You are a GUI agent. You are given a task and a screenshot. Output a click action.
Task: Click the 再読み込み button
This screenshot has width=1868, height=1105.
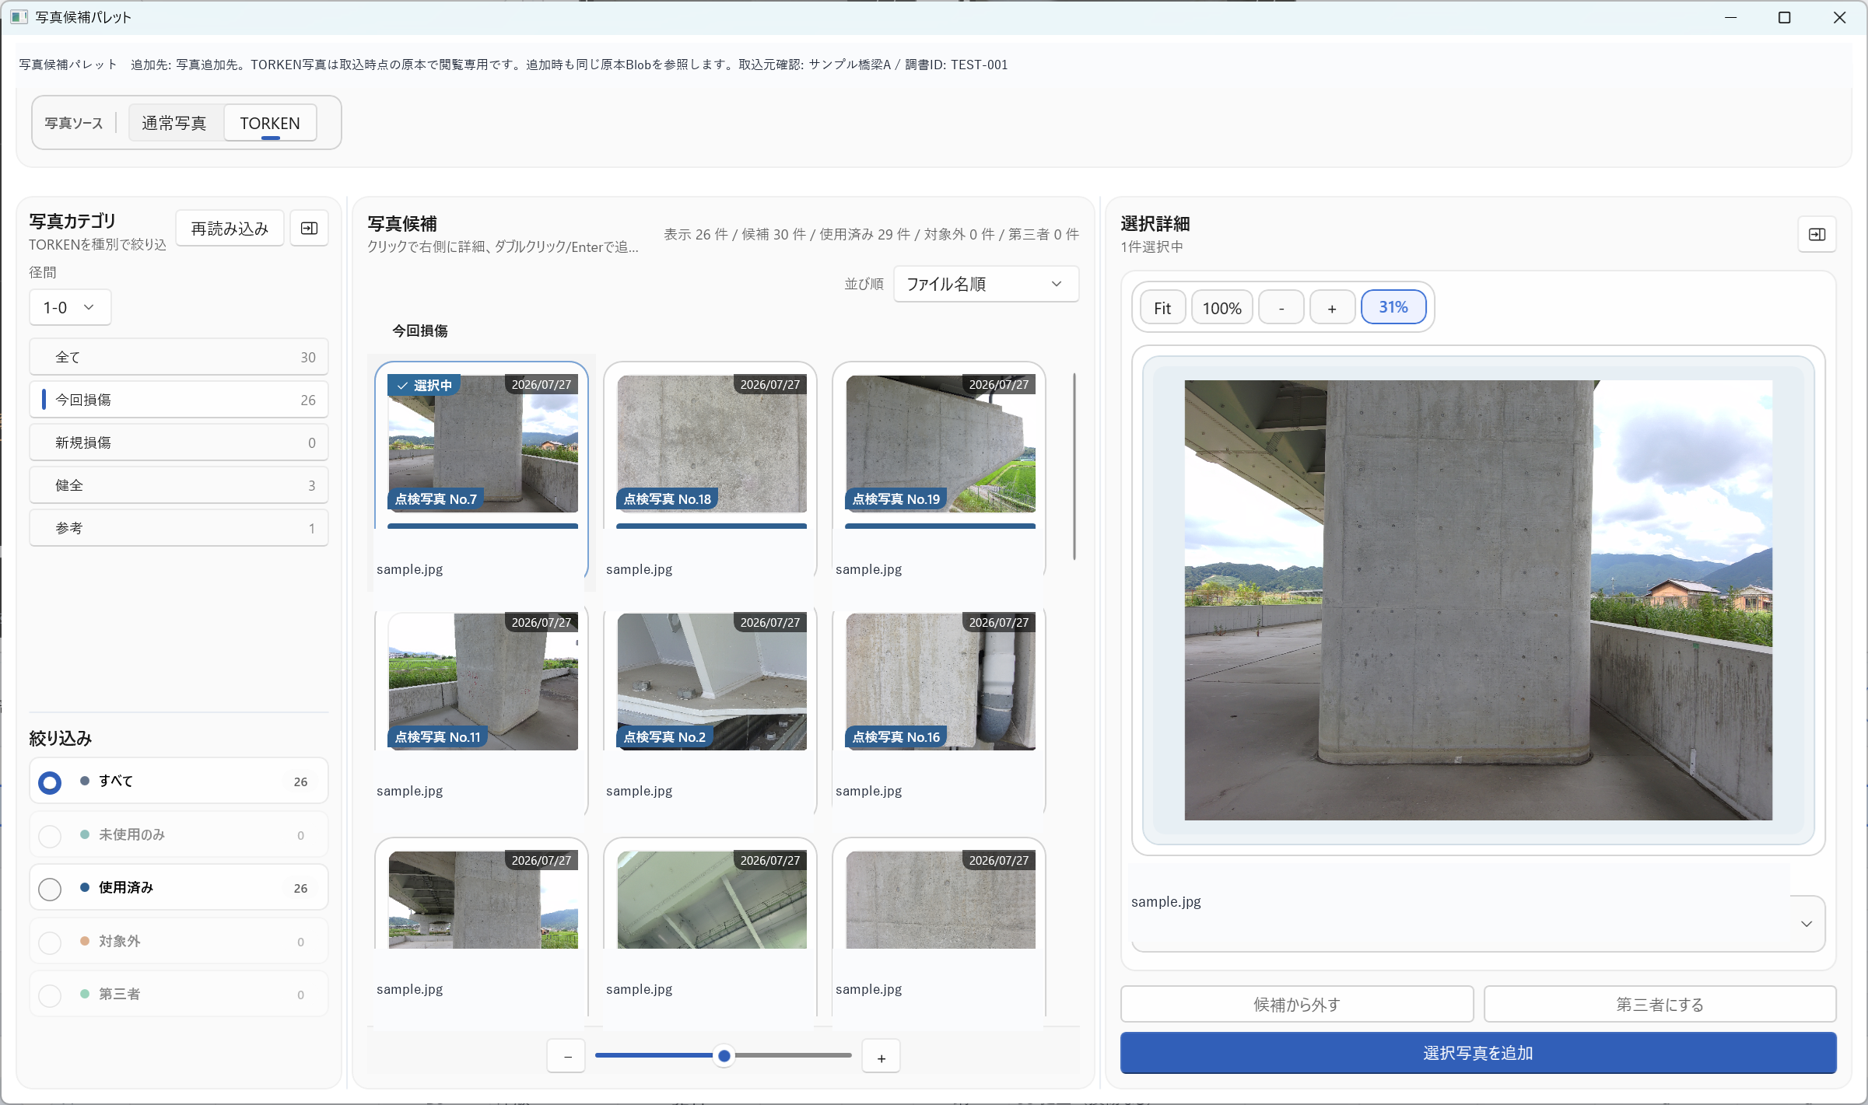pyautogui.click(x=230, y=229)
